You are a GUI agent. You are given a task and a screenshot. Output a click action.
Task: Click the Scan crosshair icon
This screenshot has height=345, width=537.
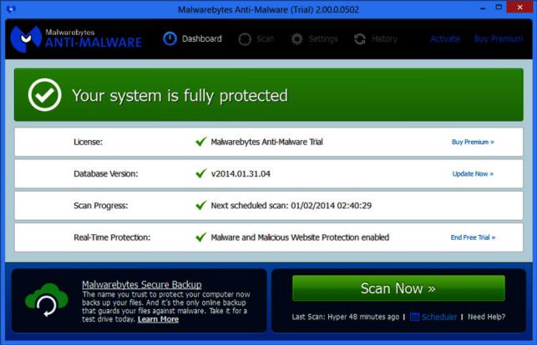pos(245,39)
